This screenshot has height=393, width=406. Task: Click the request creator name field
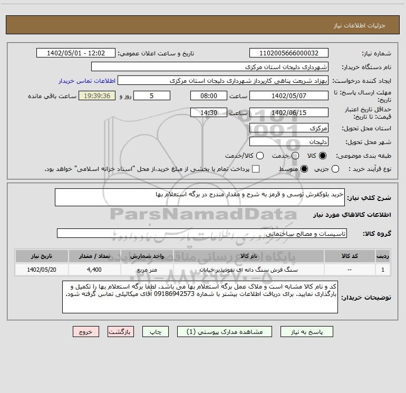[x=223, y=81]
